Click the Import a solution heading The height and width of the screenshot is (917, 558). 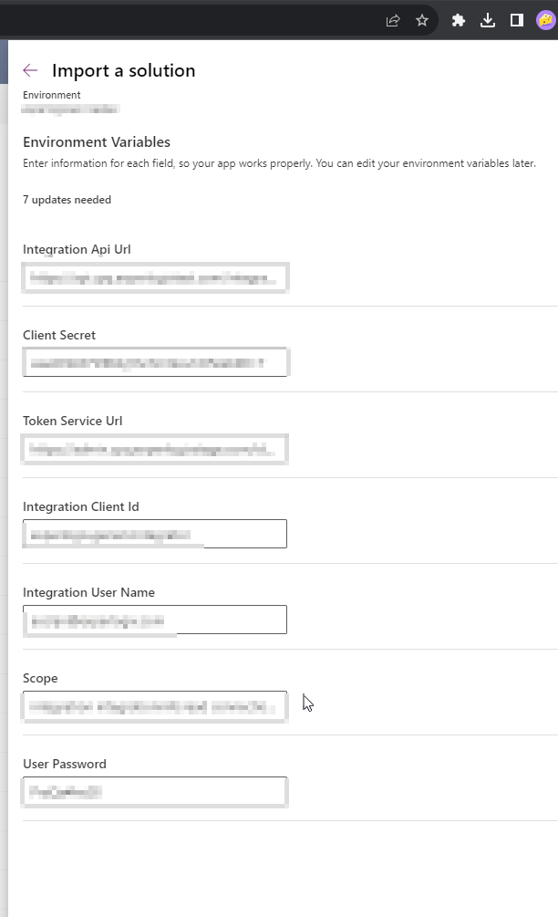[123, 71]
